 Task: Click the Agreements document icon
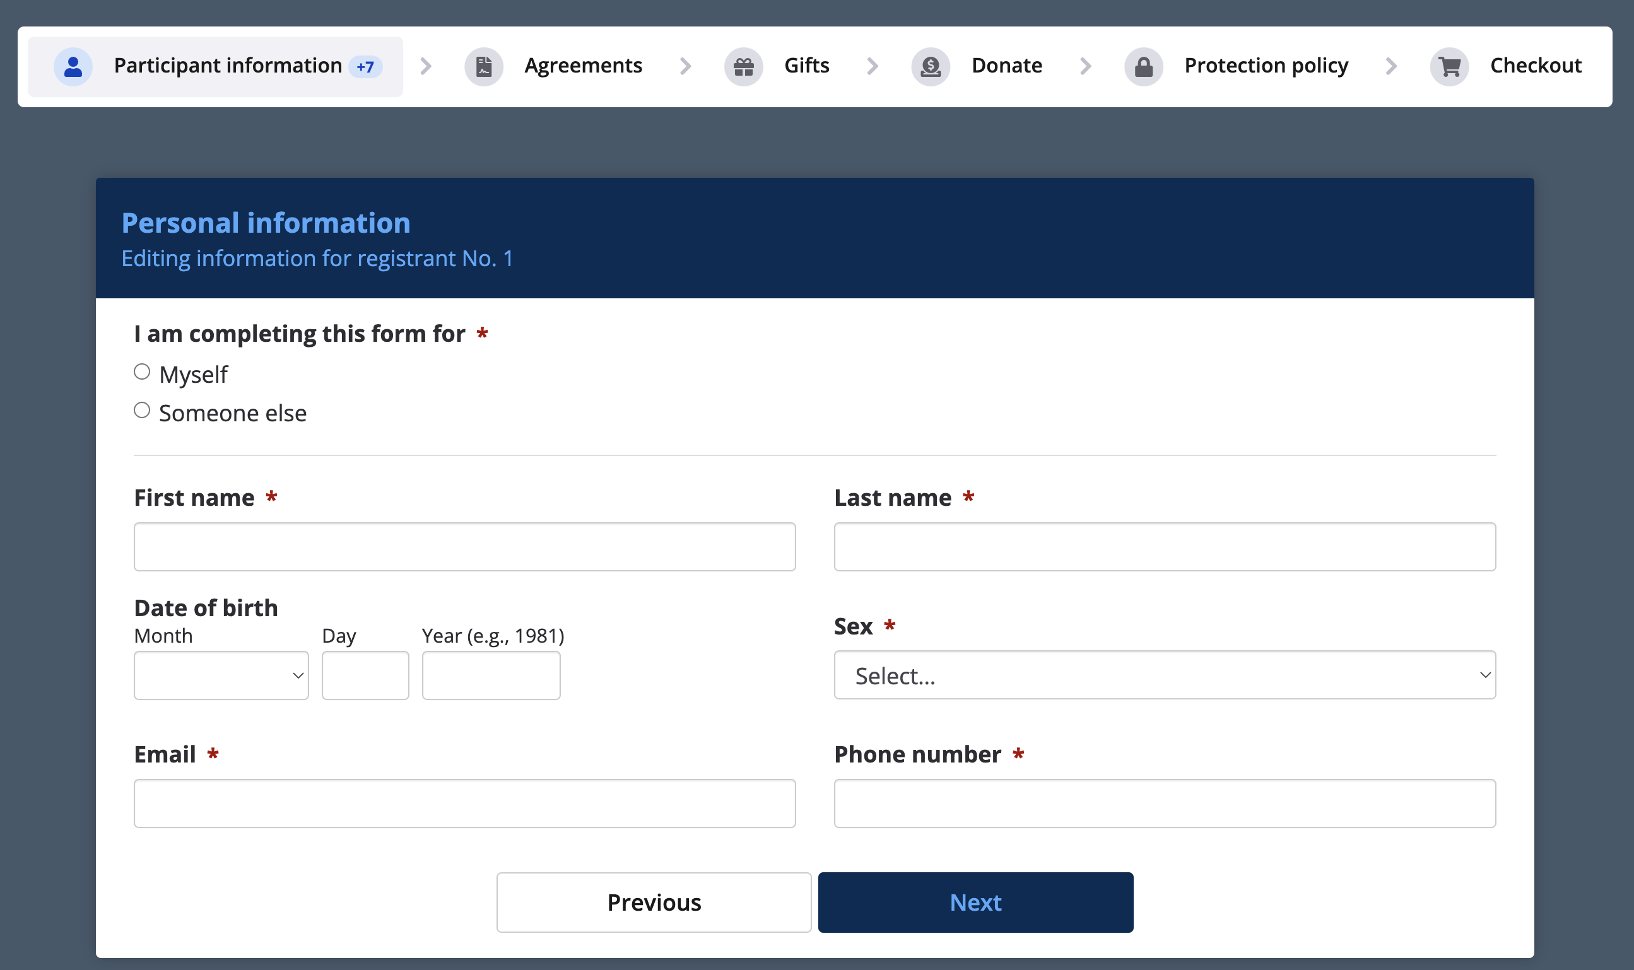[483, 67]
